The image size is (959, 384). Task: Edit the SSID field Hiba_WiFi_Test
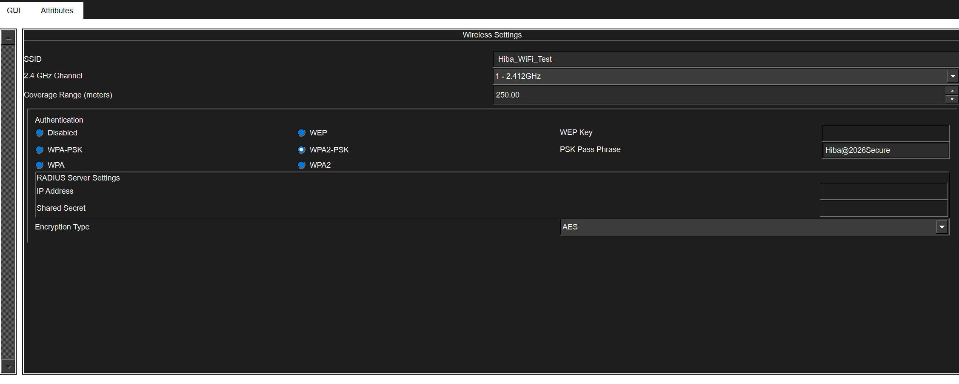tap(726, 59)
